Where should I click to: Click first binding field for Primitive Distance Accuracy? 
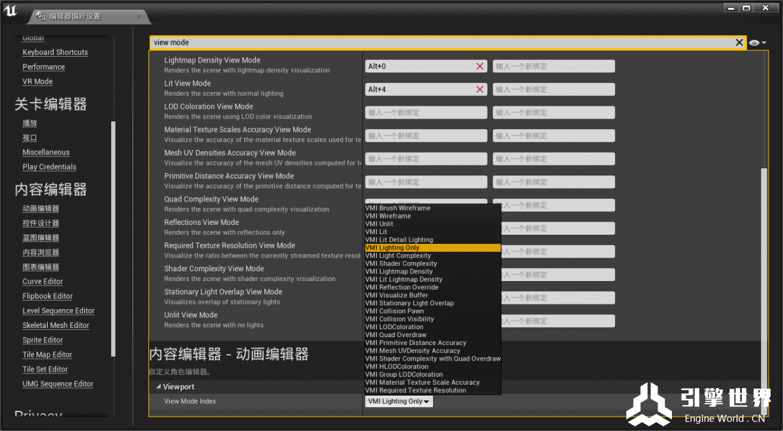[x=426, y=182]
